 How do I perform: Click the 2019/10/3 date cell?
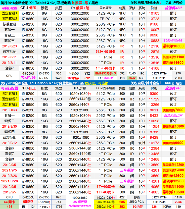pos(10,110)
